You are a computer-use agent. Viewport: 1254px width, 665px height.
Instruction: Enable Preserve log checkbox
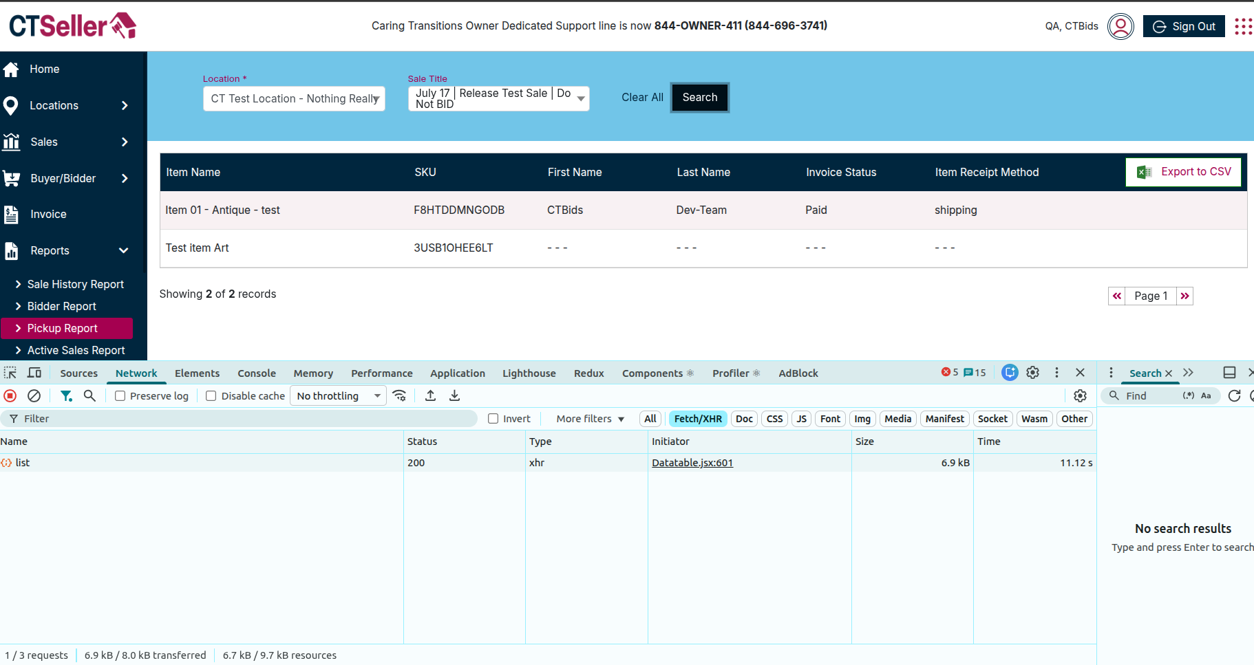(120, 396)
